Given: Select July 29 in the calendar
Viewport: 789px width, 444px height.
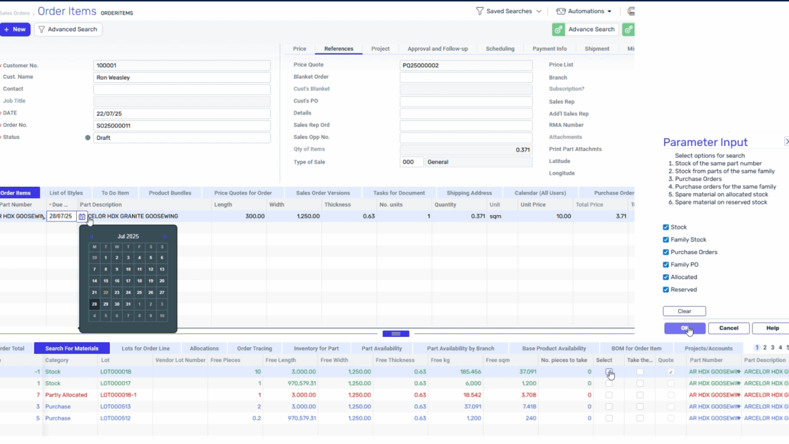Looking at the screenshot, I should [x=105, y=305].
